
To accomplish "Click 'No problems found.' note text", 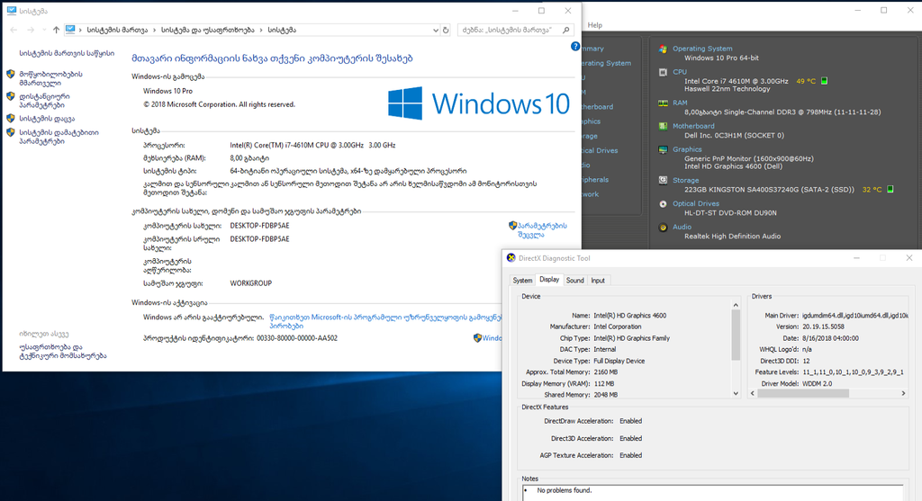I will point(565,490).
